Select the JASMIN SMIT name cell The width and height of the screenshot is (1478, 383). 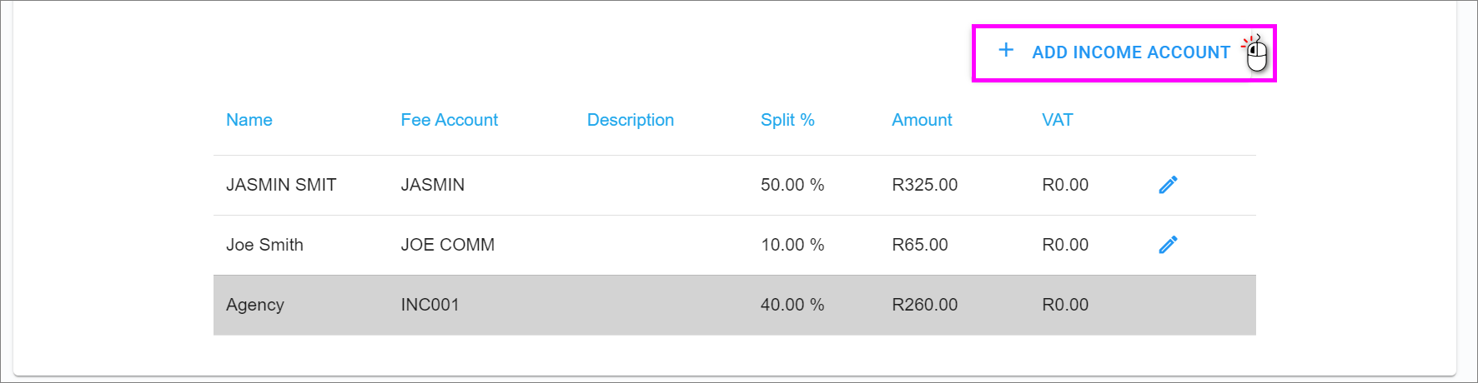(x=281, y=185)
